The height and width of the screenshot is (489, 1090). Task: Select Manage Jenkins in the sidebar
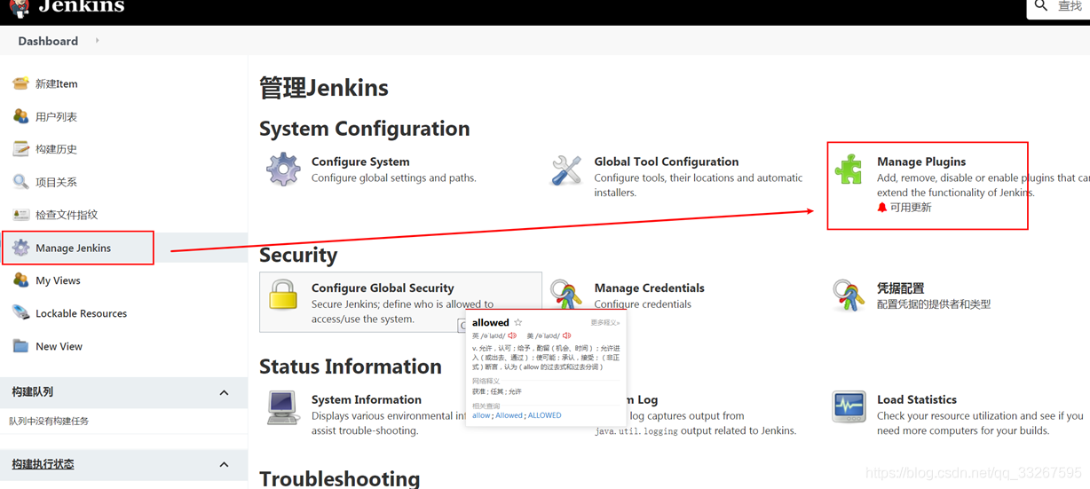73,248
